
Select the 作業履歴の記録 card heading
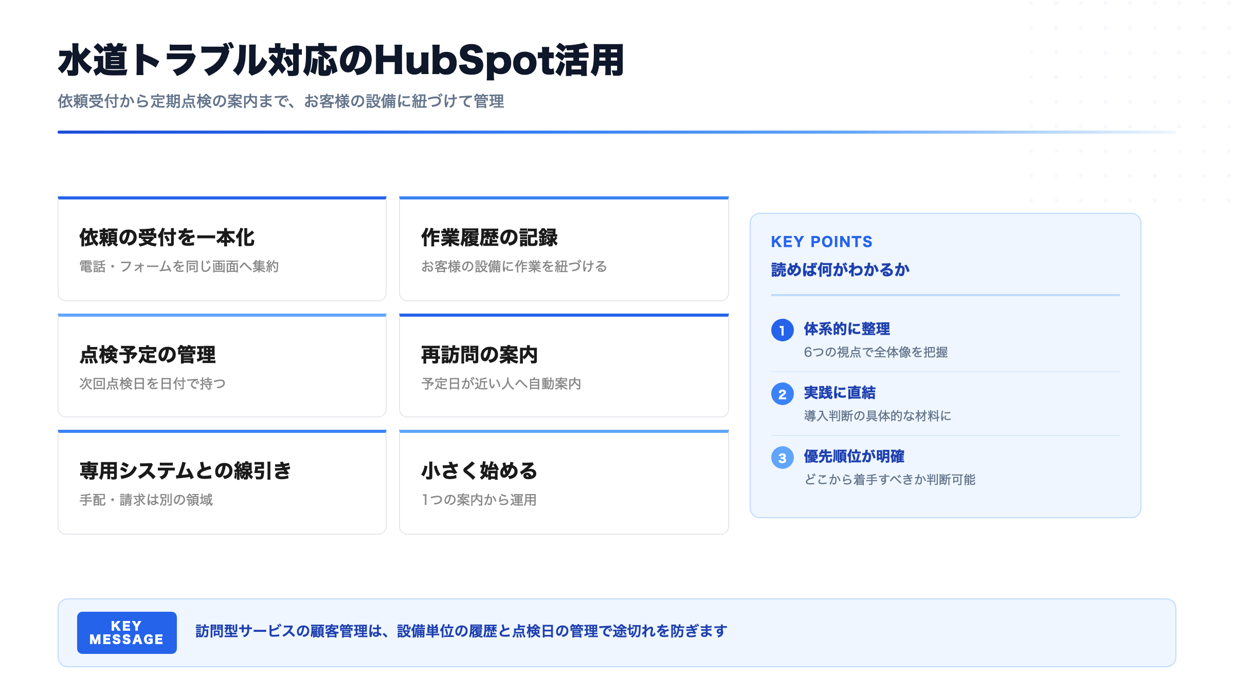tap(489, 238)
